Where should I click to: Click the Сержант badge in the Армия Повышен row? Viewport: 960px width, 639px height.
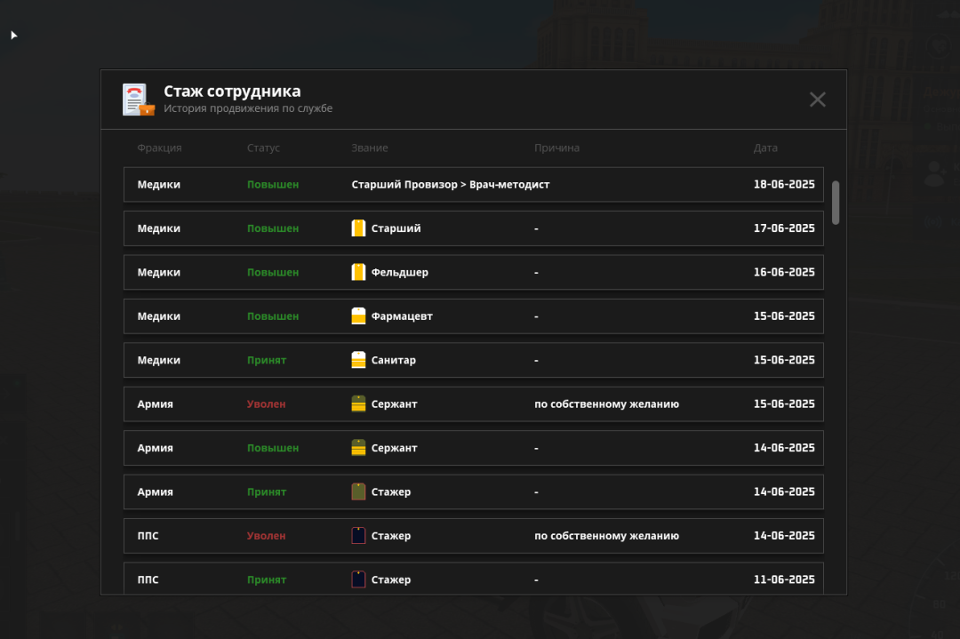358,448
